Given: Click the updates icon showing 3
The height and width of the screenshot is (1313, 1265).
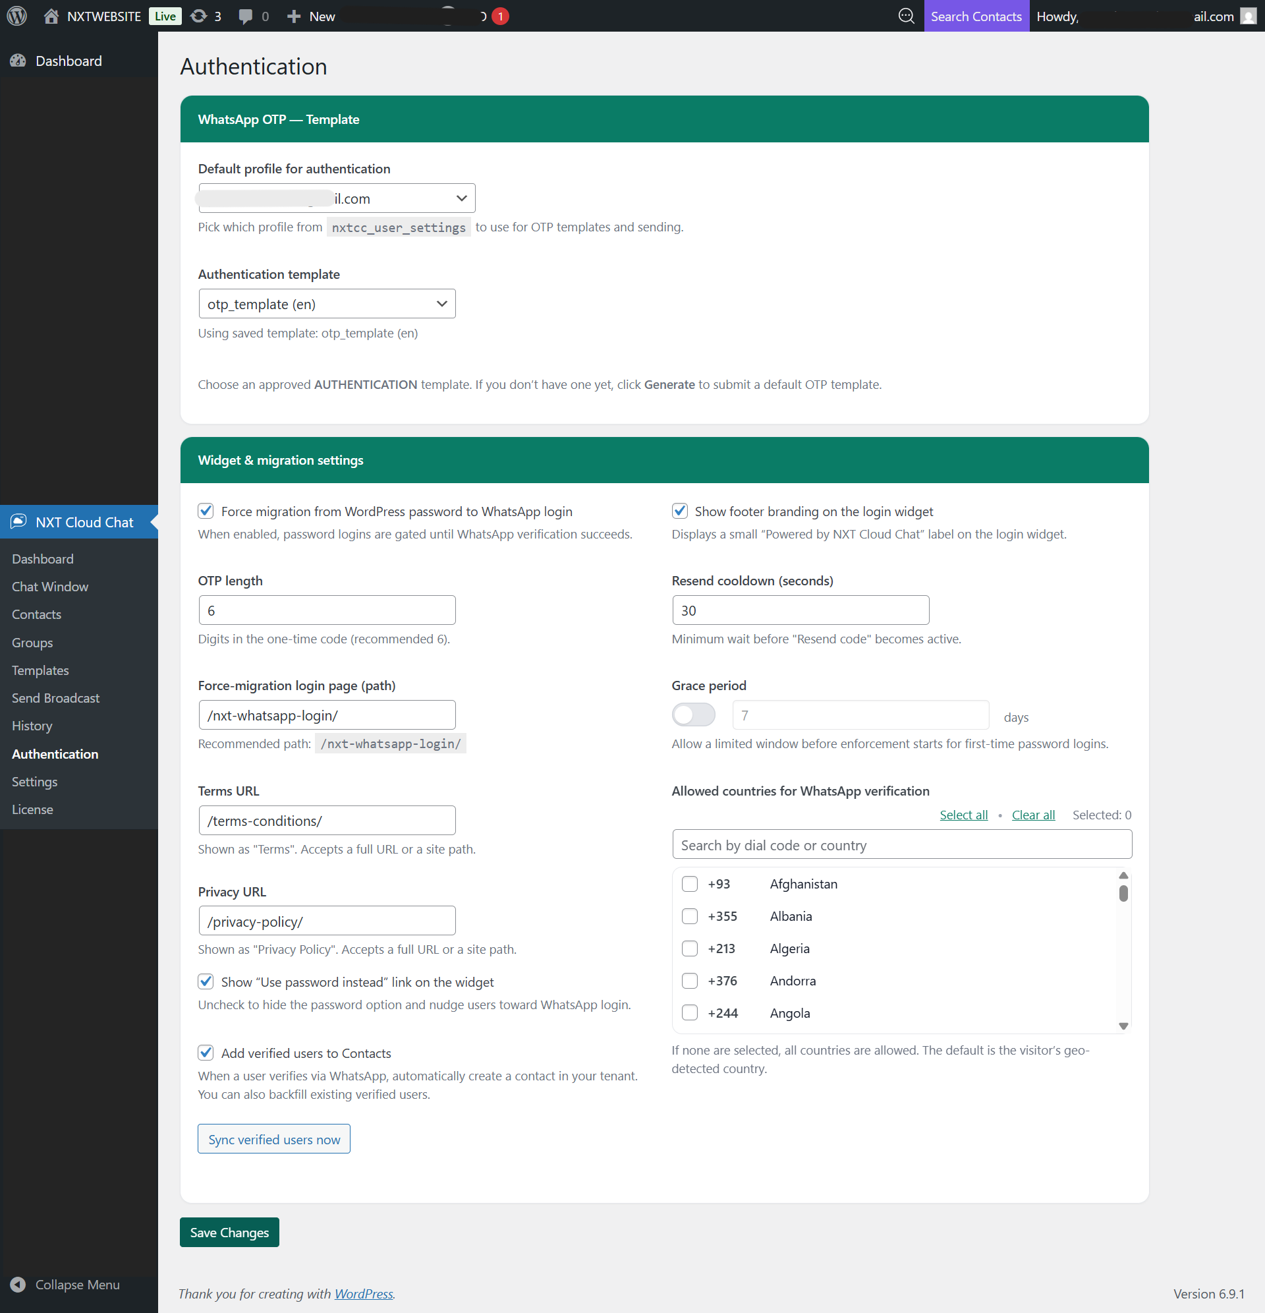Looking at the screenshot, I should [x=198, y=15].
